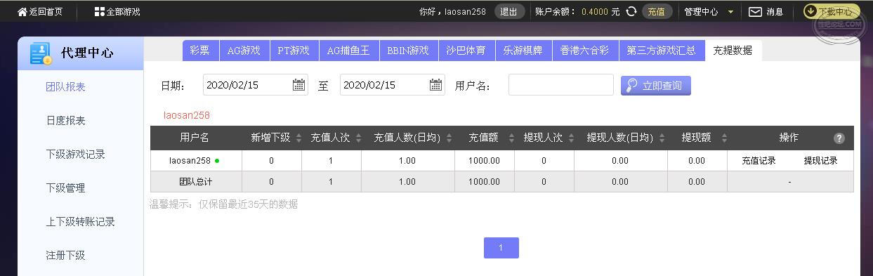Open 上下级转账记录 in the sidebar
The width and height of the screenshot is (873, 276).
pos(81,222)
